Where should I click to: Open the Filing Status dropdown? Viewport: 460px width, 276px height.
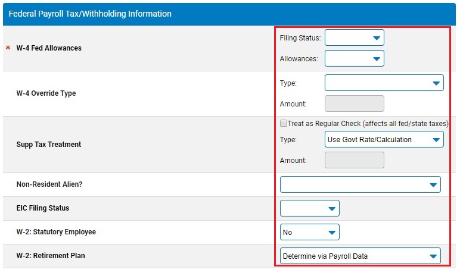pos(354,37)
